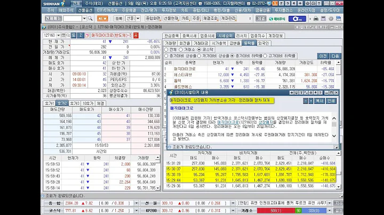
Task: Click the 다음 page button
Action: (x=335, y=56)
